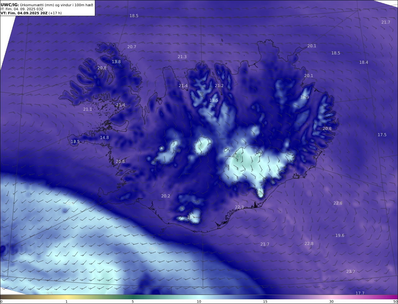Click the 19.6 wind value label
Image resolution: width=398 pixels, height=304 pixels.
tap(340, 235)
